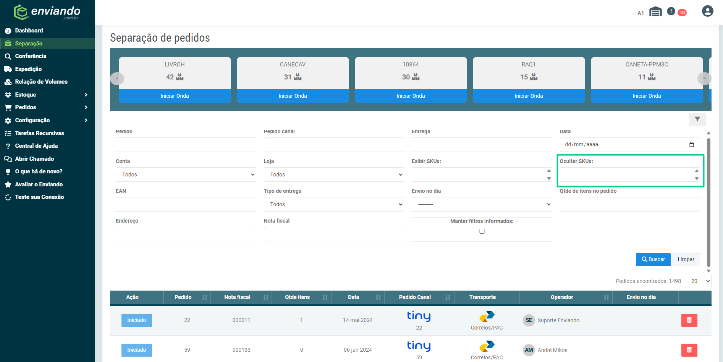723x362 pixels.
Task: Go to Expedição in the sidebar
Action: click(28, 69)
